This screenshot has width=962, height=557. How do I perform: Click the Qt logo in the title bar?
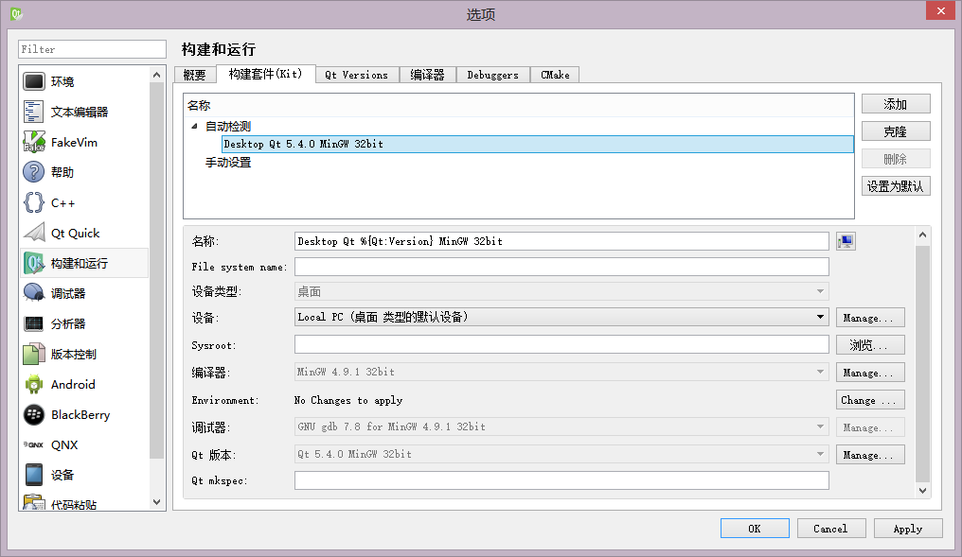[16, 13]
